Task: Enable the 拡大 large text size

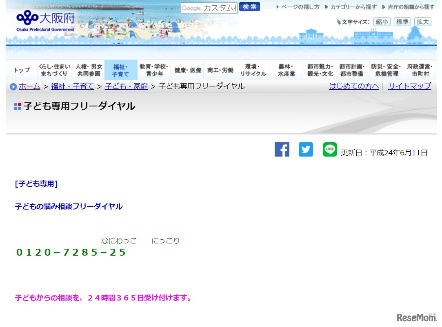Action: pyautogui.click(x=422, y=22)
